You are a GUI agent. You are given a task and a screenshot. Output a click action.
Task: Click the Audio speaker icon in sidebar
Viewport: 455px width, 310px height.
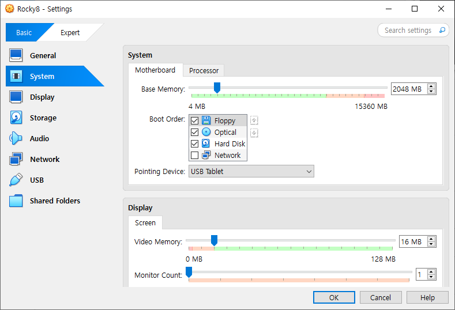coord(16,138)
